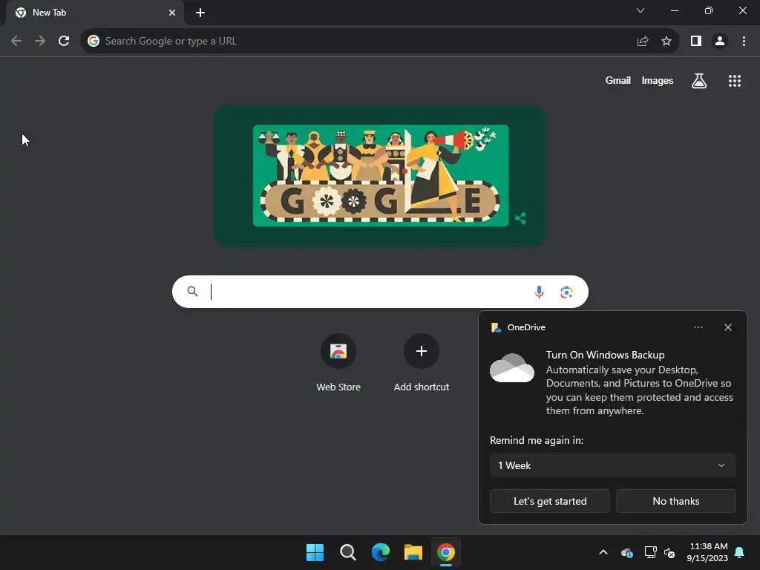Viewport: 760px width, 570px height.
Task: Open the Chrome side panel
Action: [696, 42]
